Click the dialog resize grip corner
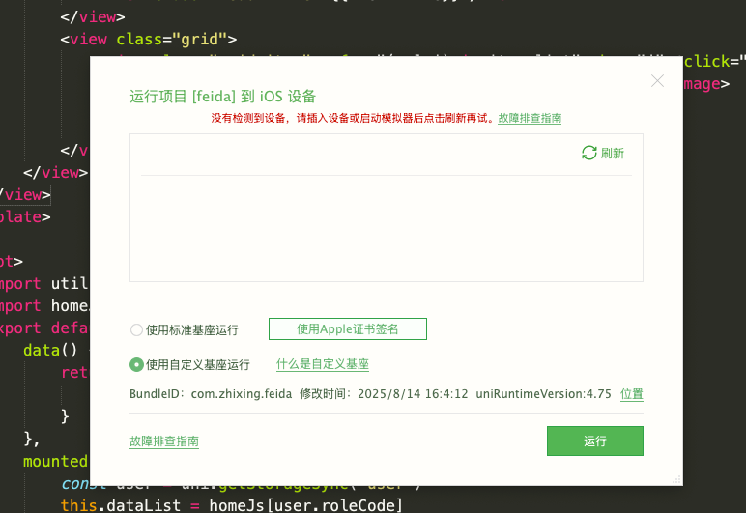The width and height of the screenshot is (746, 513). coord(676,480)
